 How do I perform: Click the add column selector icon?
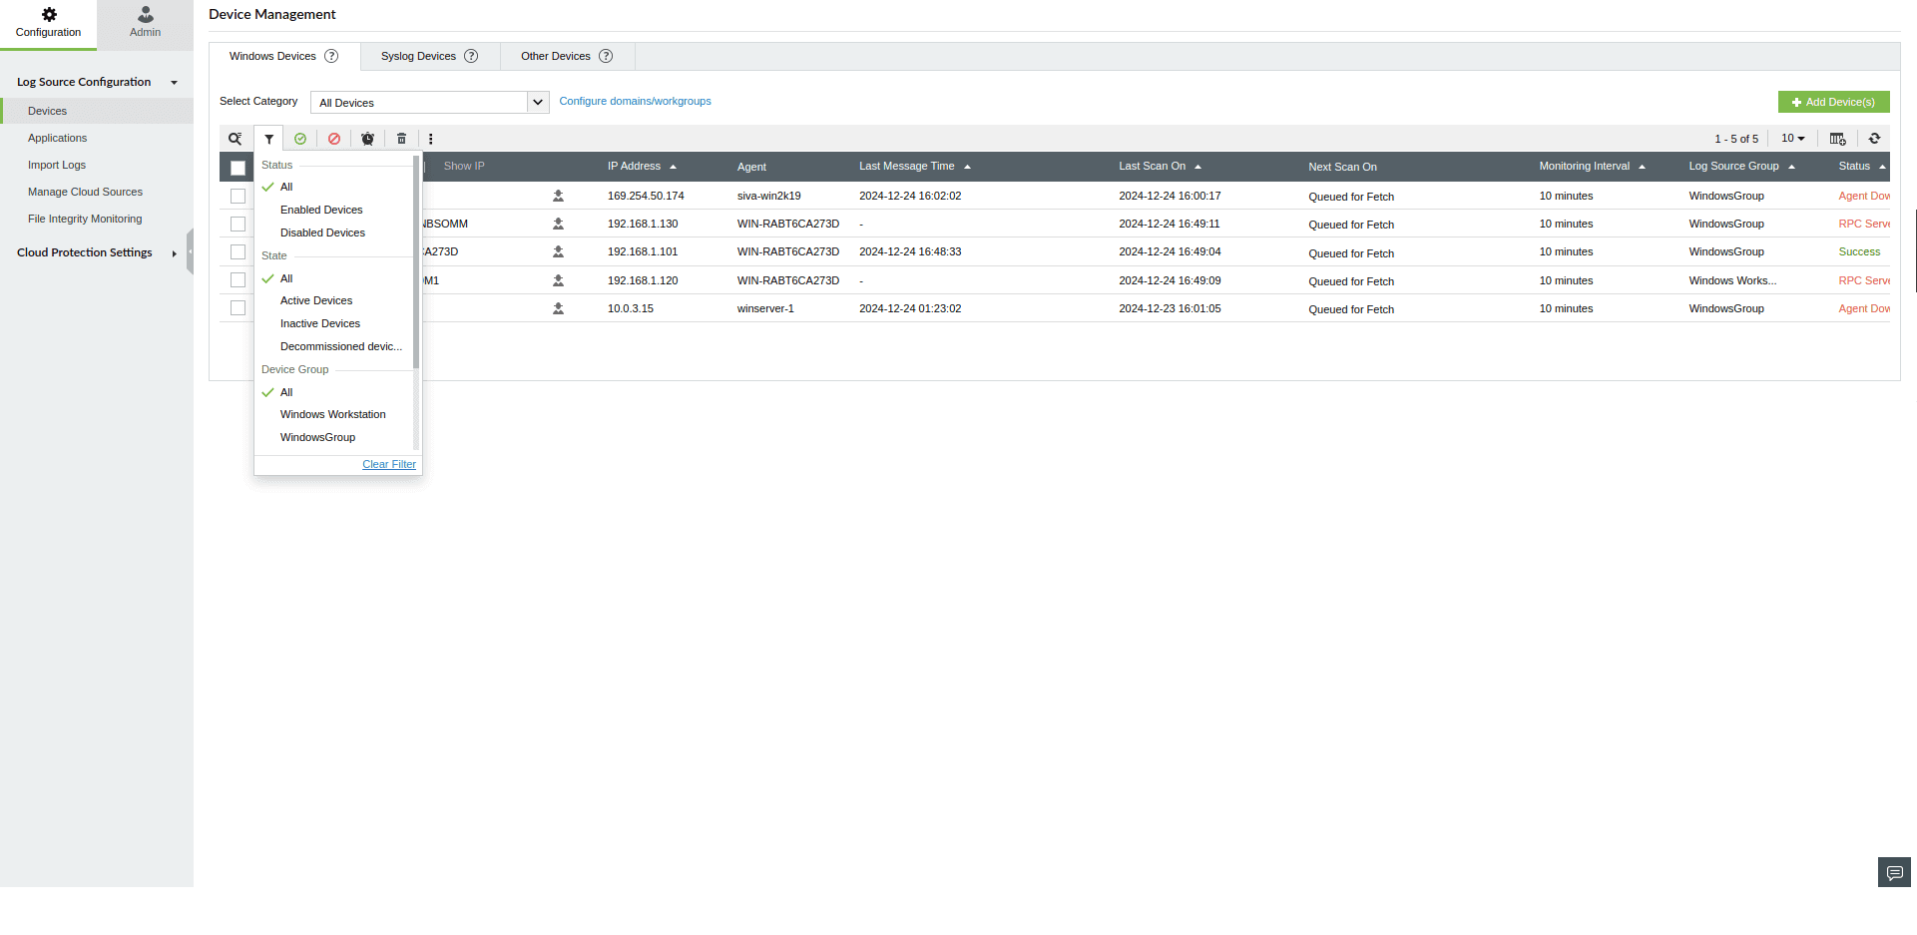click(1837, 139)
